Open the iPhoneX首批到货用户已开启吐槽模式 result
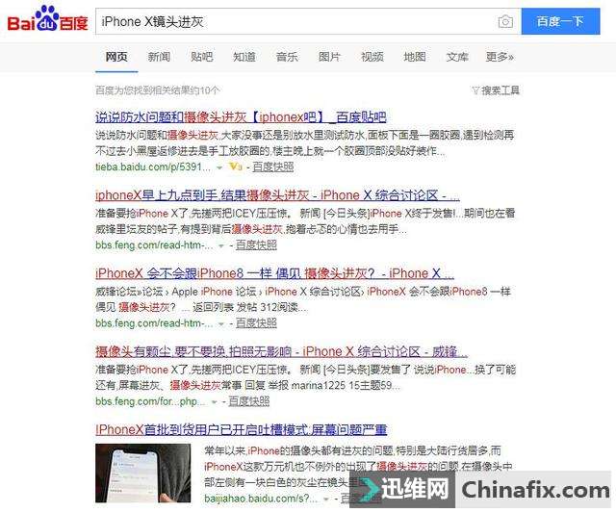The image size is (616, 513). (x=242, y=429)
